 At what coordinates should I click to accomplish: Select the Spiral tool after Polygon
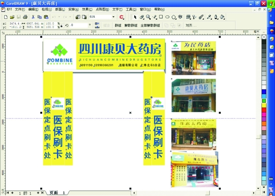tap(180, 17)
